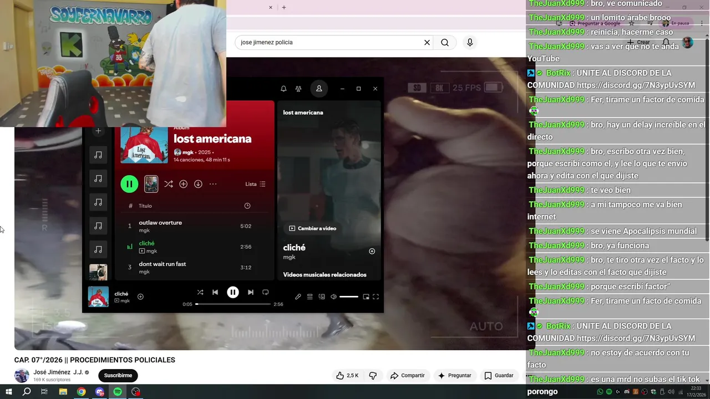Open YouTube notifications bell
The image size is (710, 399).
coord(666,42)
